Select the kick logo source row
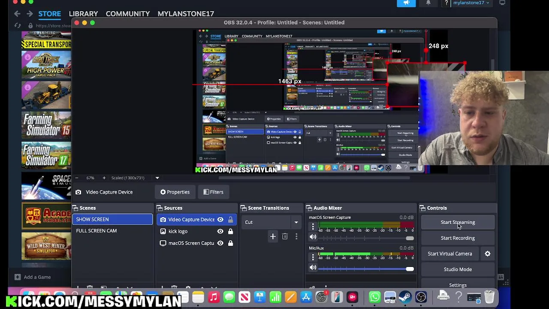 [197, 231]
